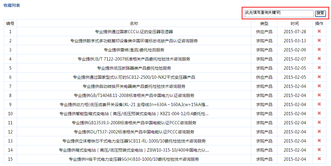Click the 名称 column header
The image size is (331, 166).
click(134, 24)
